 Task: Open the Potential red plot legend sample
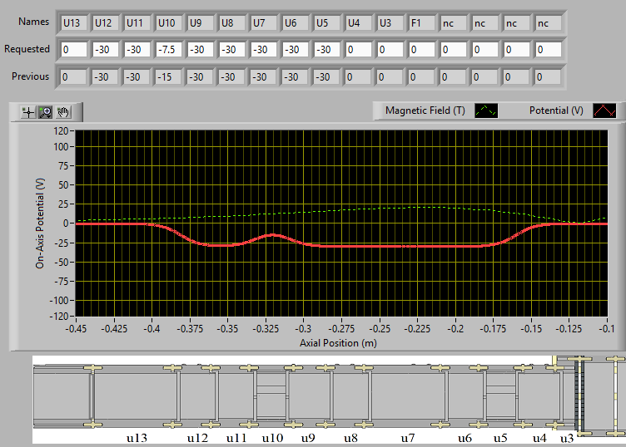click(604, 111)
